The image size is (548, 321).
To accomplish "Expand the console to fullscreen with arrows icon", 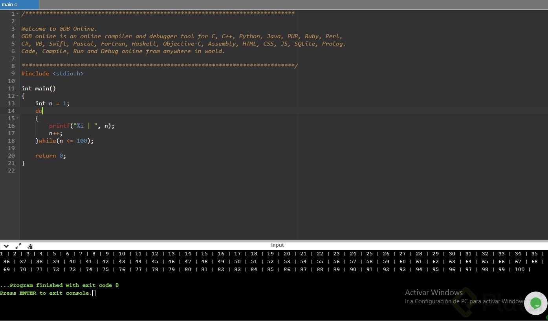I will (18, 246).
